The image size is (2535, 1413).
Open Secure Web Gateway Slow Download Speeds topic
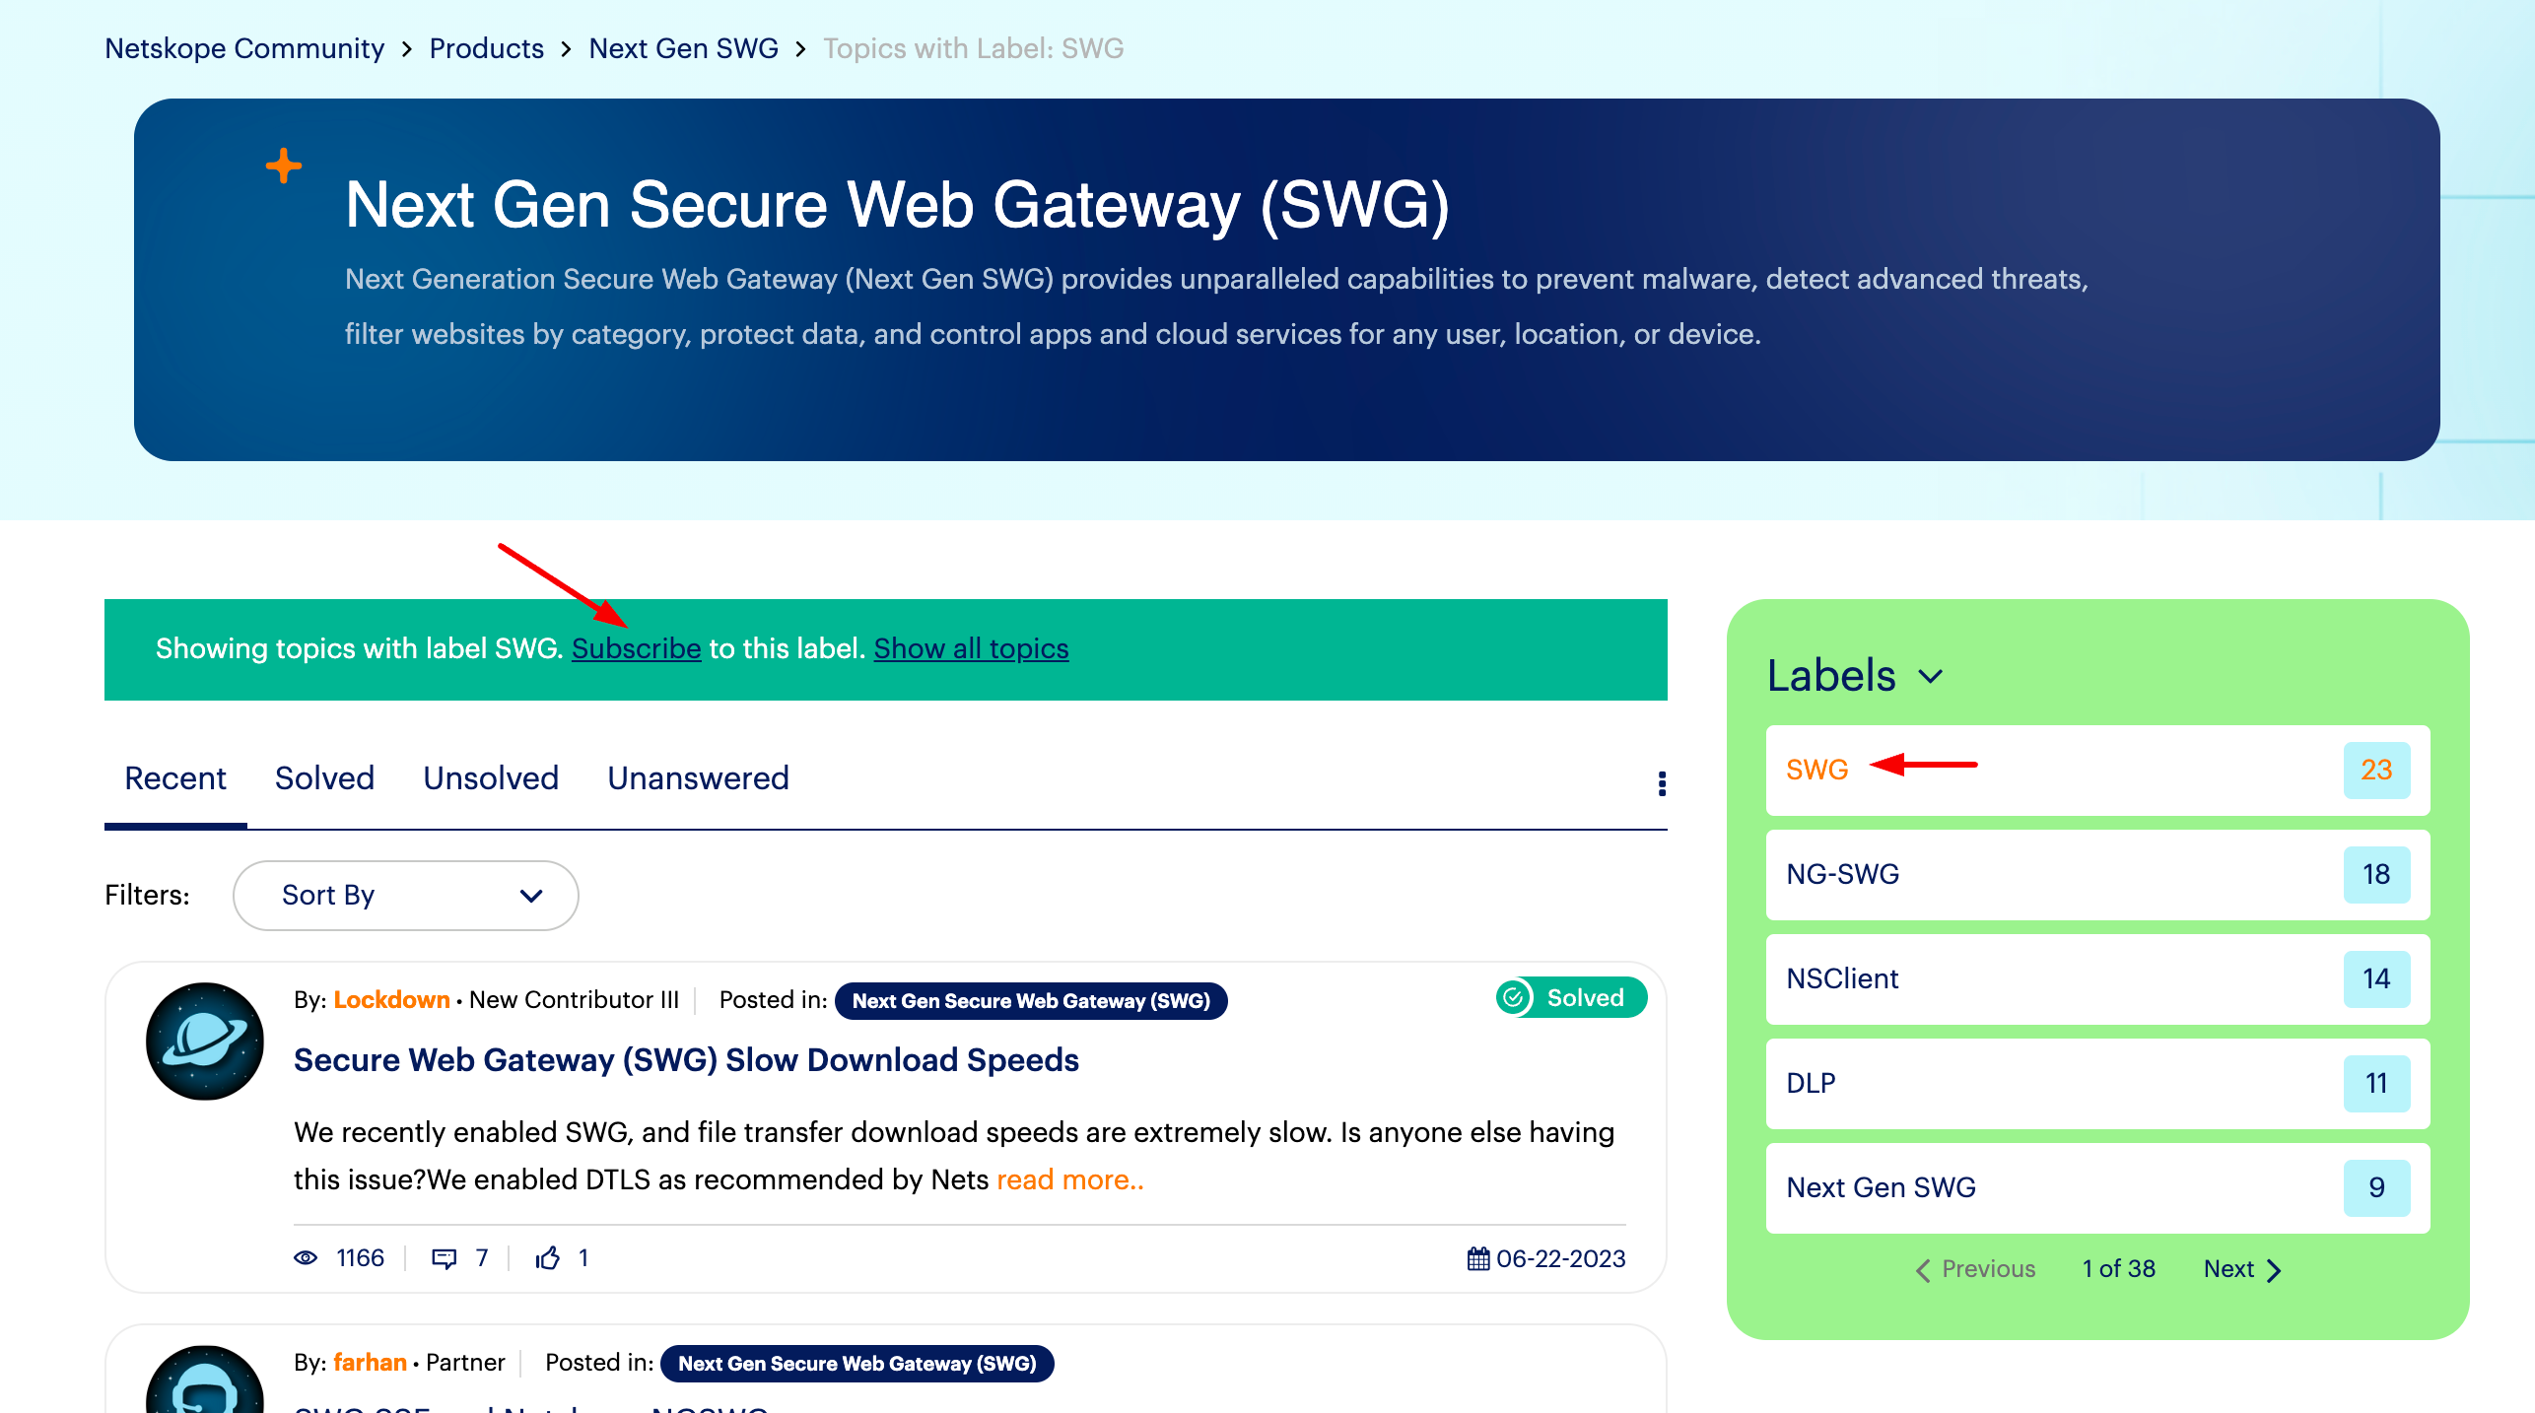click(x=686, y=1059)
